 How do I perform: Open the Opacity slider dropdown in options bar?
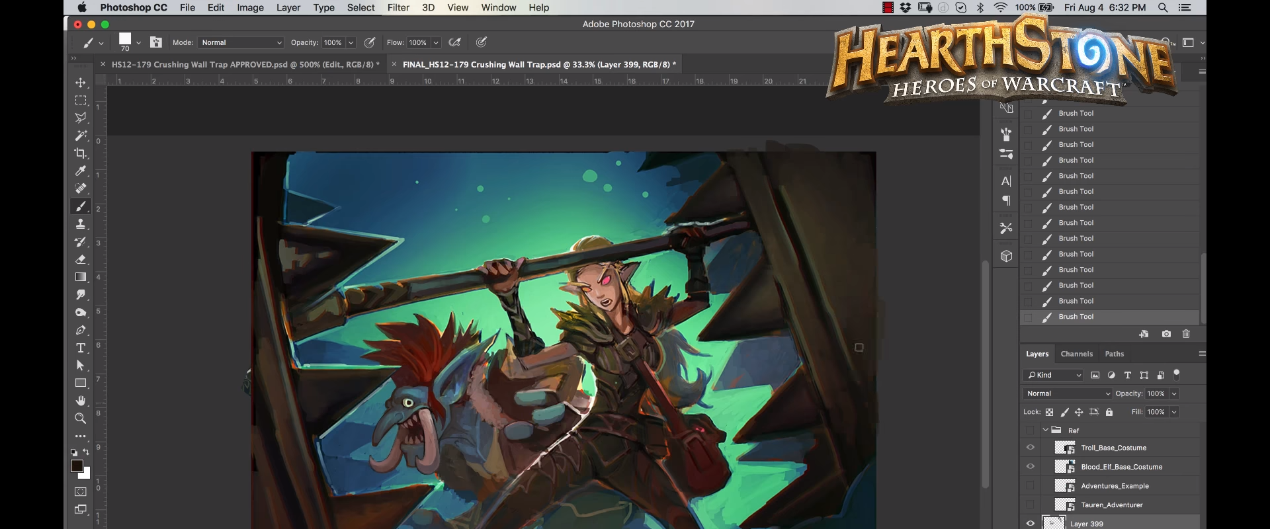point(351,42)
